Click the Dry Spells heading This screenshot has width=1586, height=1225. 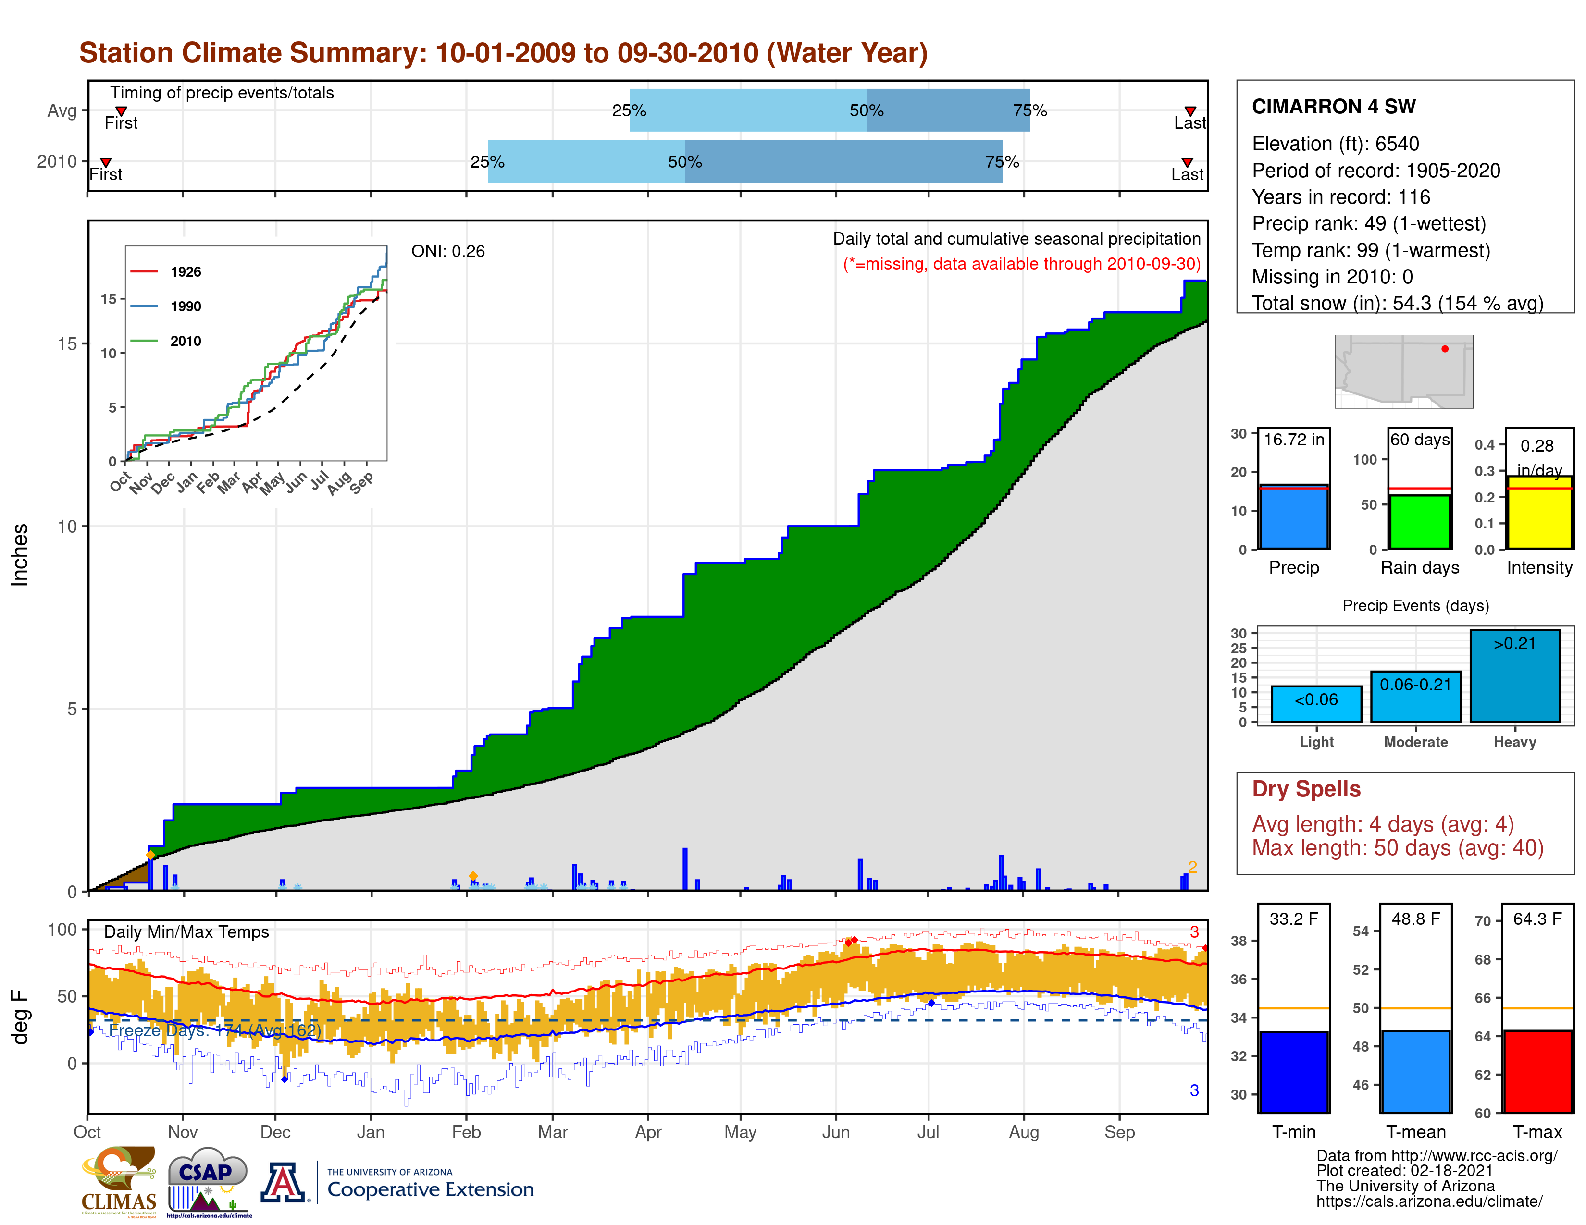[x=1306, y=789]
